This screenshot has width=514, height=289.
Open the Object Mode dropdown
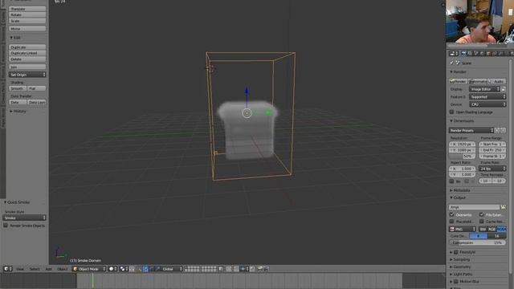pos(89,269)
